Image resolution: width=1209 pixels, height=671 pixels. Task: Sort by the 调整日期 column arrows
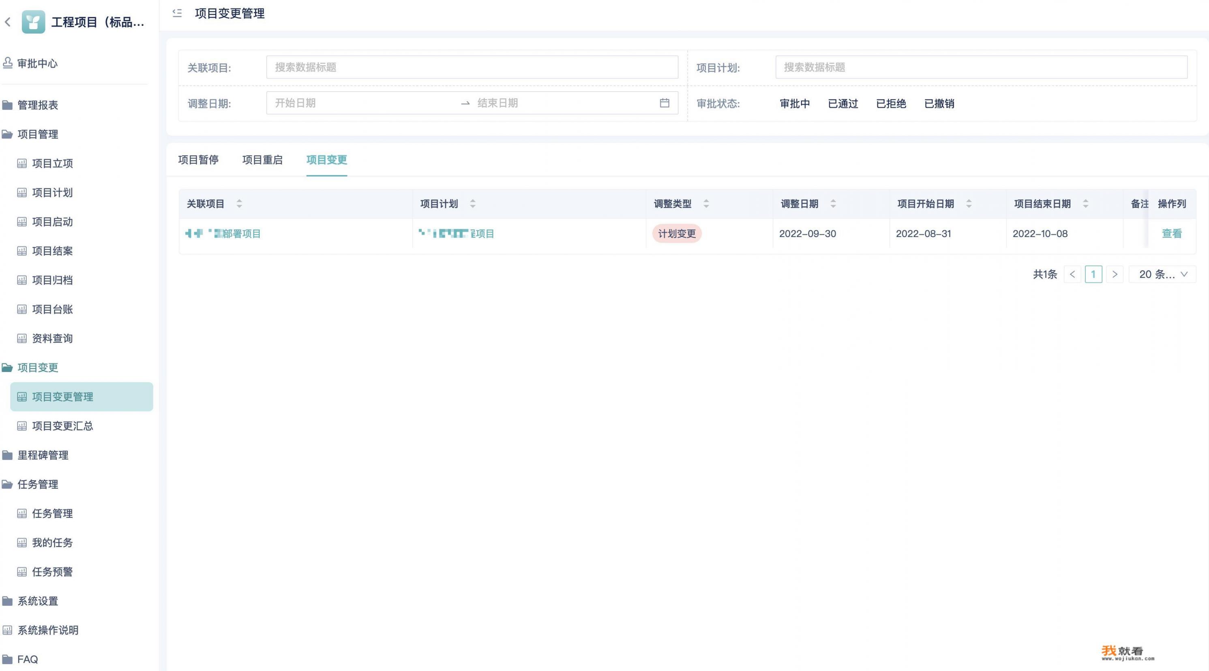click(833, 203)
